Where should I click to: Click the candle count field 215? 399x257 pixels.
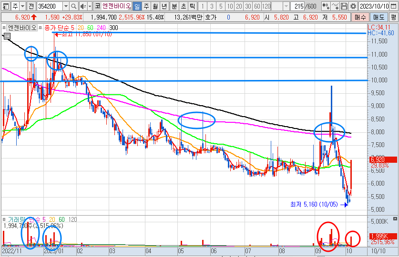299,6
